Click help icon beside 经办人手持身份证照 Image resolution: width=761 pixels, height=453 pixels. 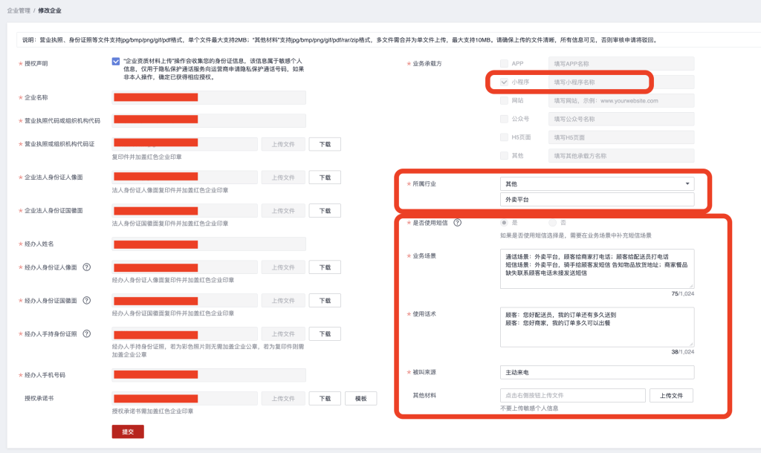click(x=87, y=334)
